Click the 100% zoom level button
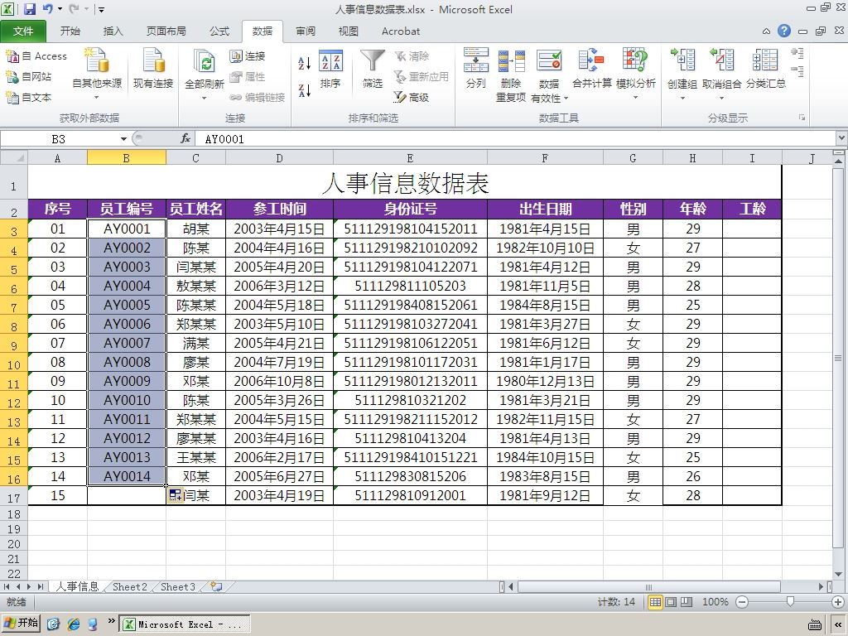This screenshot has height=636, width=848. (x=715, y=602)
